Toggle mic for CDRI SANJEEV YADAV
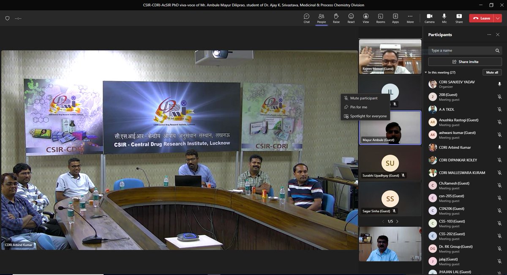The image size is (507, 275). pyautogui.click(x=499, y=84)
